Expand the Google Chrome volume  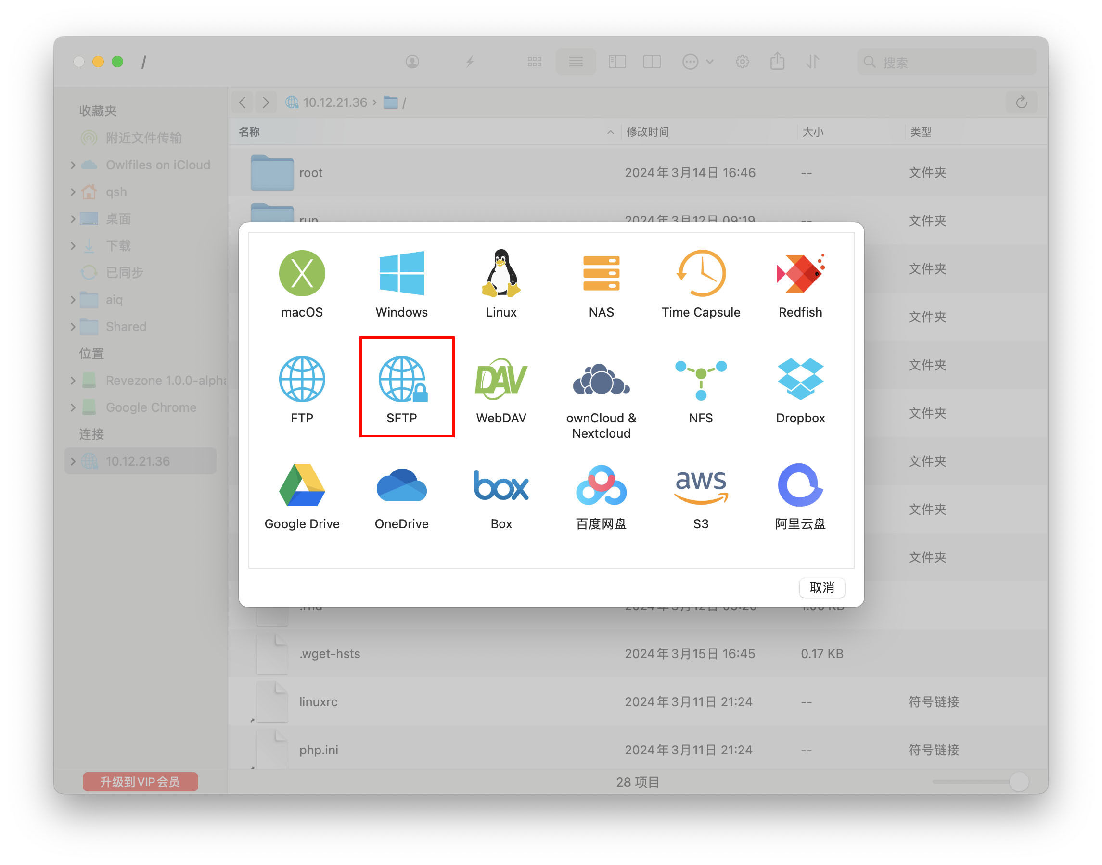coord(73,407)
